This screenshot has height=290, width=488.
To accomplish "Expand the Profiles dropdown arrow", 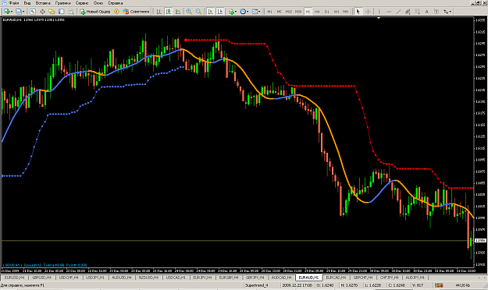I will pyautogui.click(x=23, y=12).
